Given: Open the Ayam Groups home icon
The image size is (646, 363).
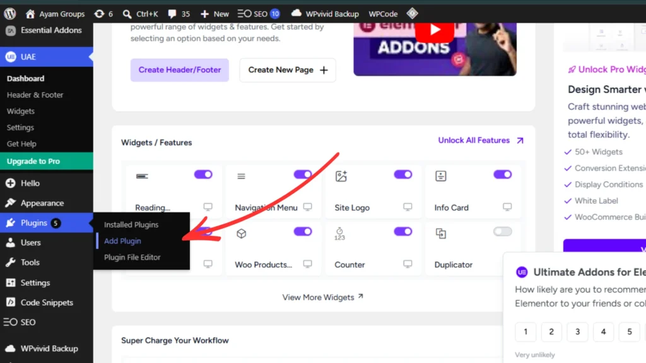Looking at the screenshot, I should (30, 14).
